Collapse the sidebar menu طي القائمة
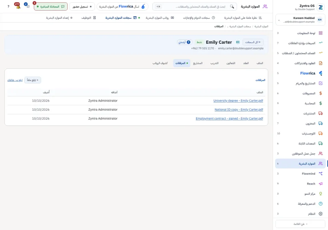This screenshot has height=230, width=328. pyautogui.click(x=300, y=224)
